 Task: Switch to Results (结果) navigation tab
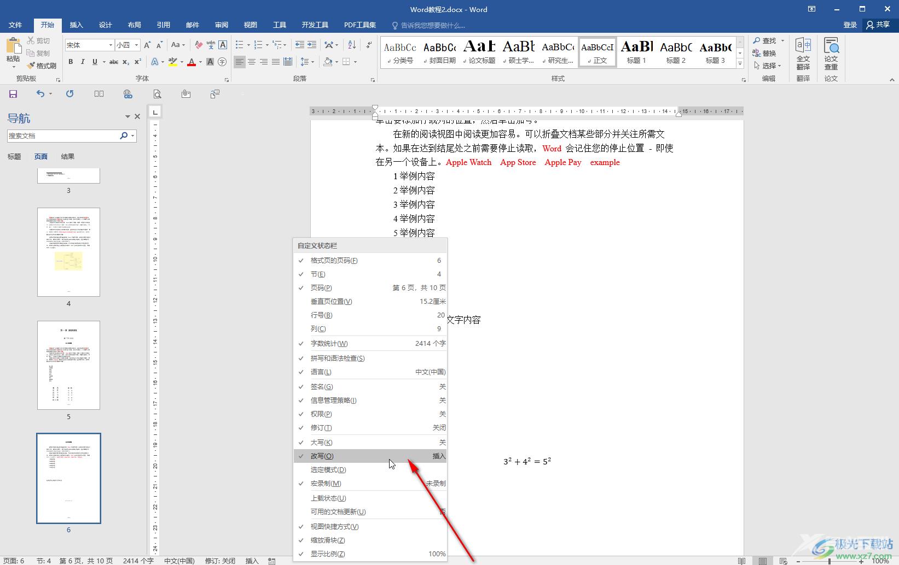(x=68, y=157)
